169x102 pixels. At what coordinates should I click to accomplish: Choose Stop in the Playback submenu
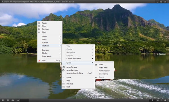pyautogui.click(x=78, y=81)
